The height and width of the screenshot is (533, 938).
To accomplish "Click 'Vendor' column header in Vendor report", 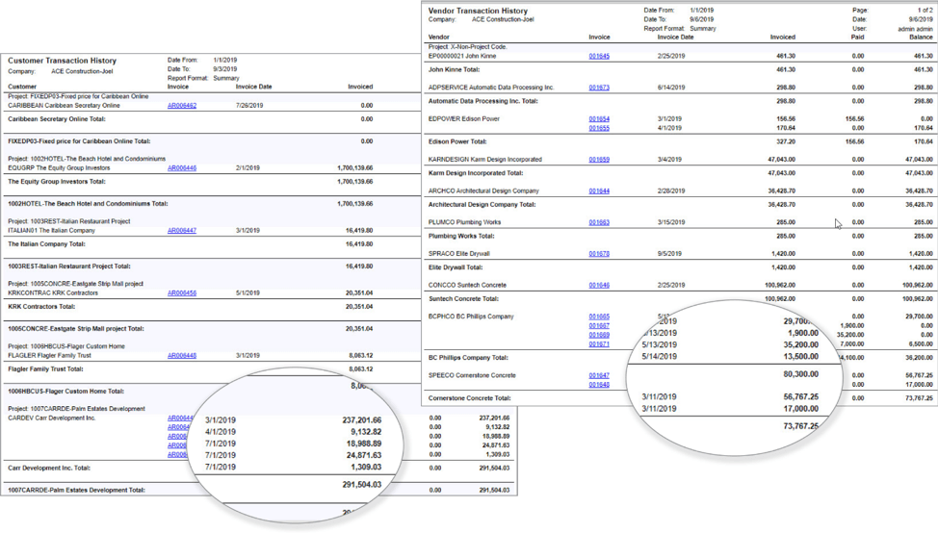I will click(x=438, y=38).
